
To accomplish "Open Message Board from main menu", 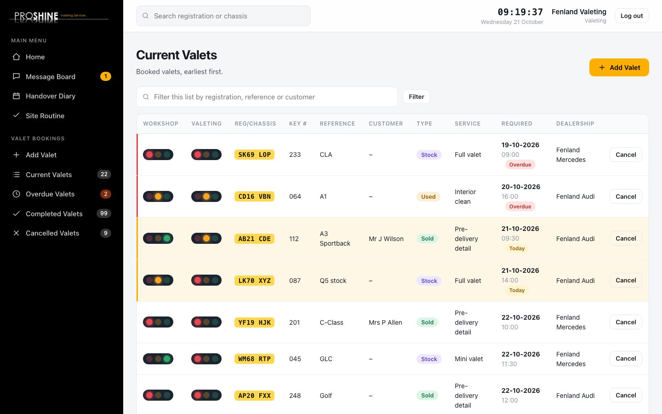I will 62,76.
